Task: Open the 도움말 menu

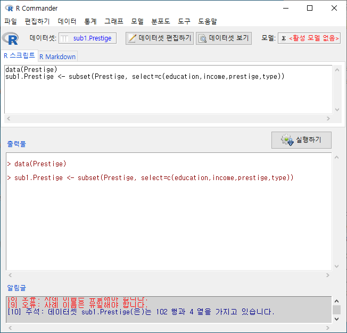Action: [x=208, y=21]
